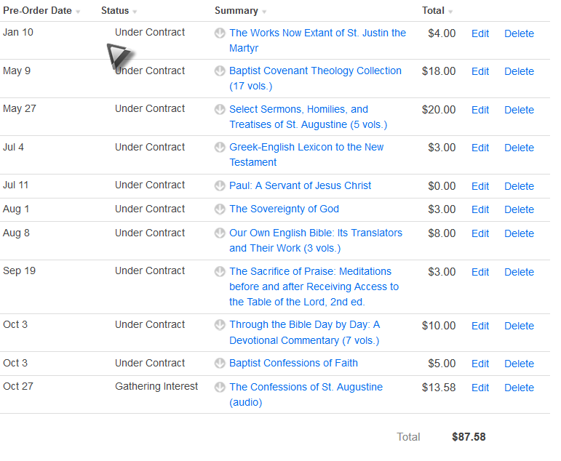The image size is (561, 461).
Task: Open The Confessions of St. Augustine (audio)
Action: click(306, 388)
